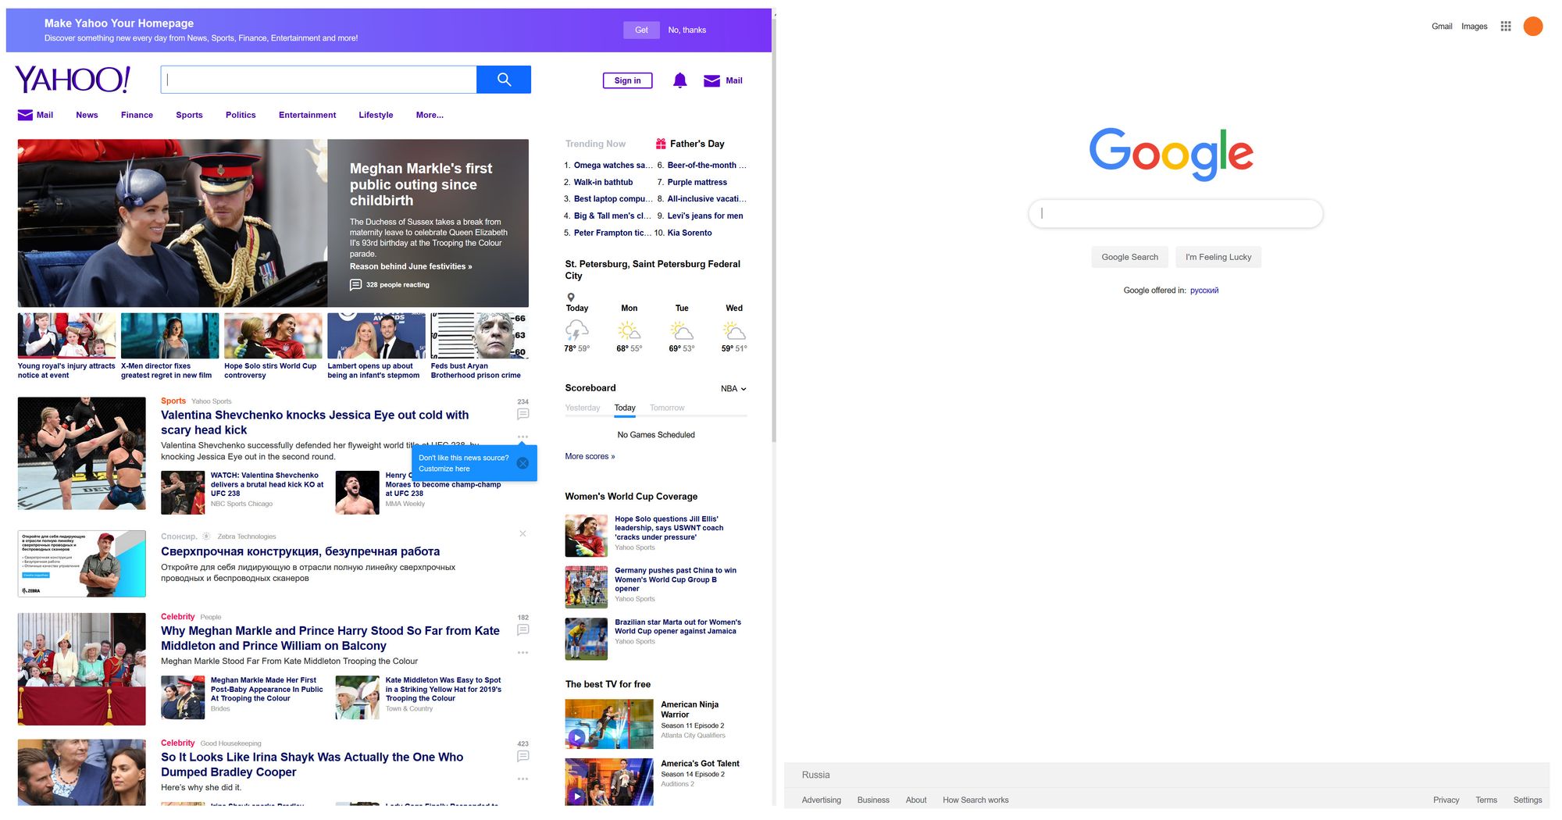This screenshot has height=820, width=1562.
Task: Open trending search 'Walk-in bathtub'
Action: [x=603, y=182]
